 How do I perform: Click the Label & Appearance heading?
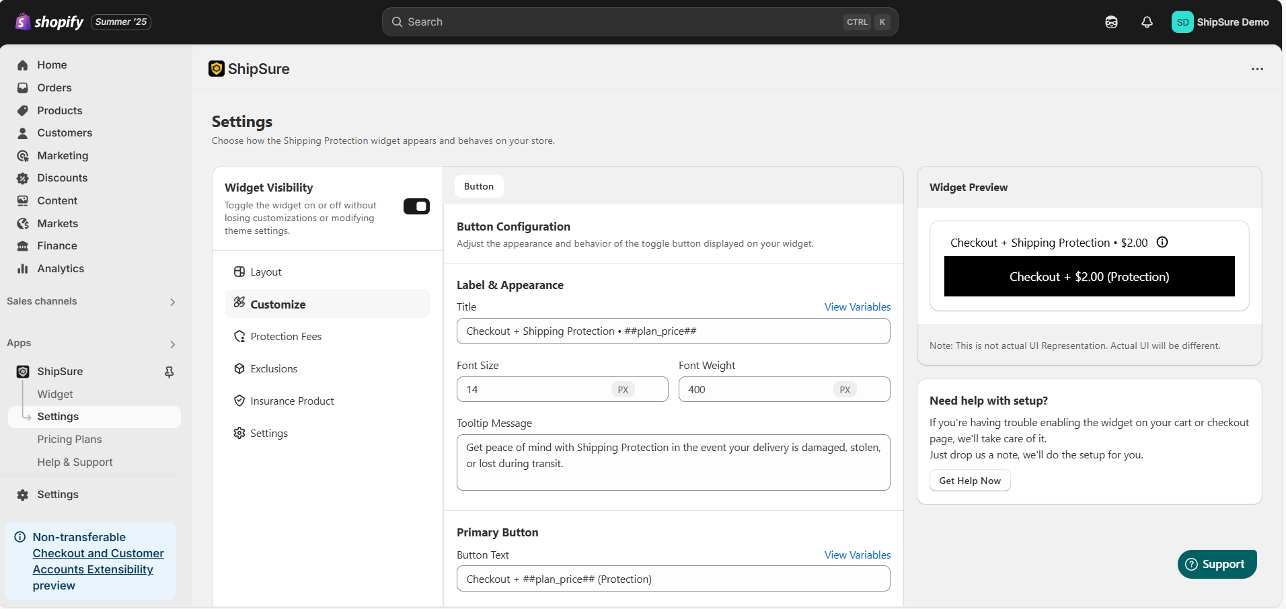pos(510,285)
